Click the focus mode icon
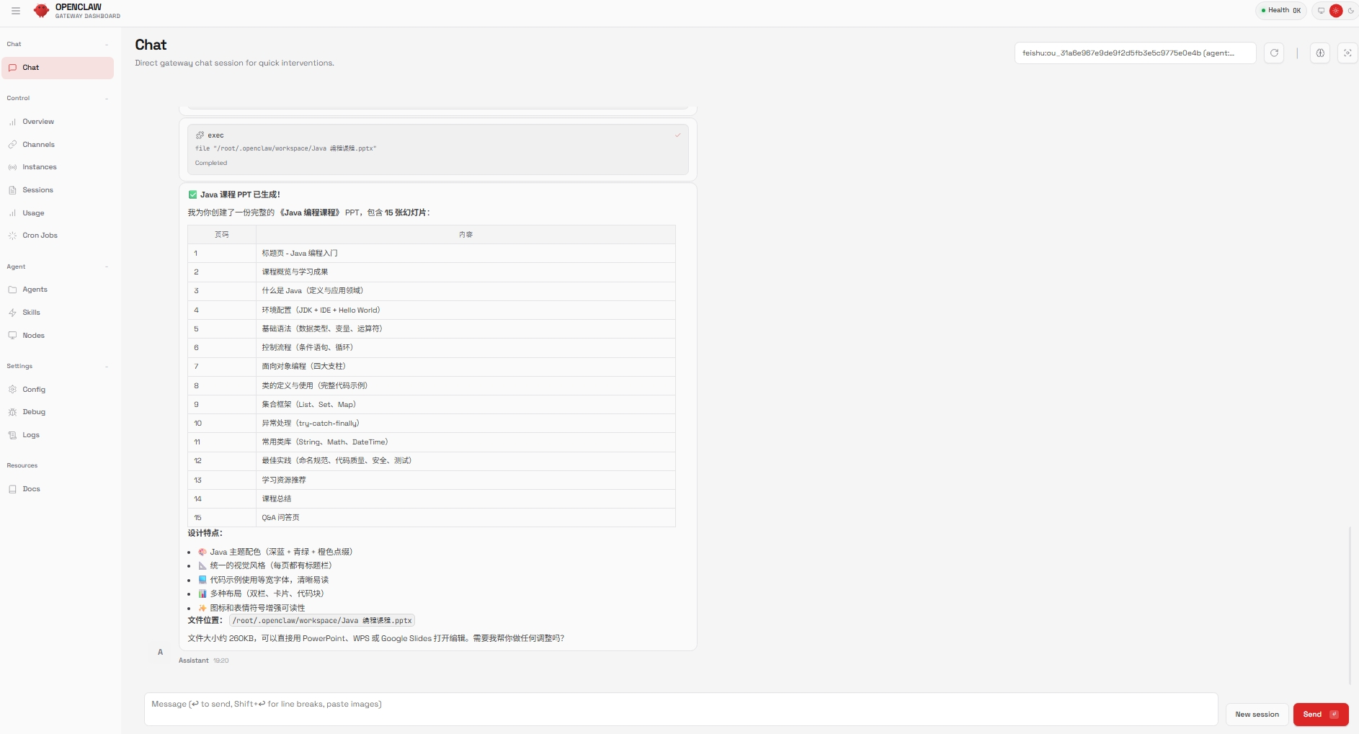Image resolution: width=1359 pixels, height=734 pixels. click(x=1347, y=53)
